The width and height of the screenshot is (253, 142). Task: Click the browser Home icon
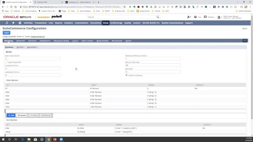point(15,7)
